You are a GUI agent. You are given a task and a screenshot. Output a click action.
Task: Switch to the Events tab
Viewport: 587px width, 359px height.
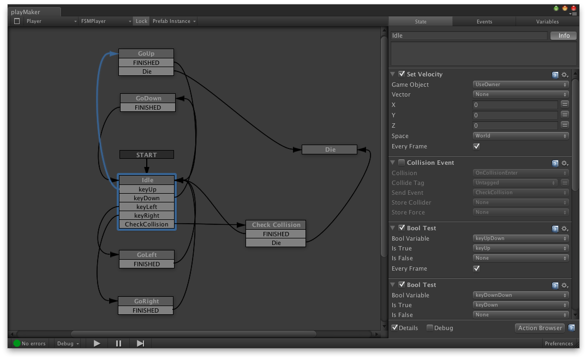484,21
